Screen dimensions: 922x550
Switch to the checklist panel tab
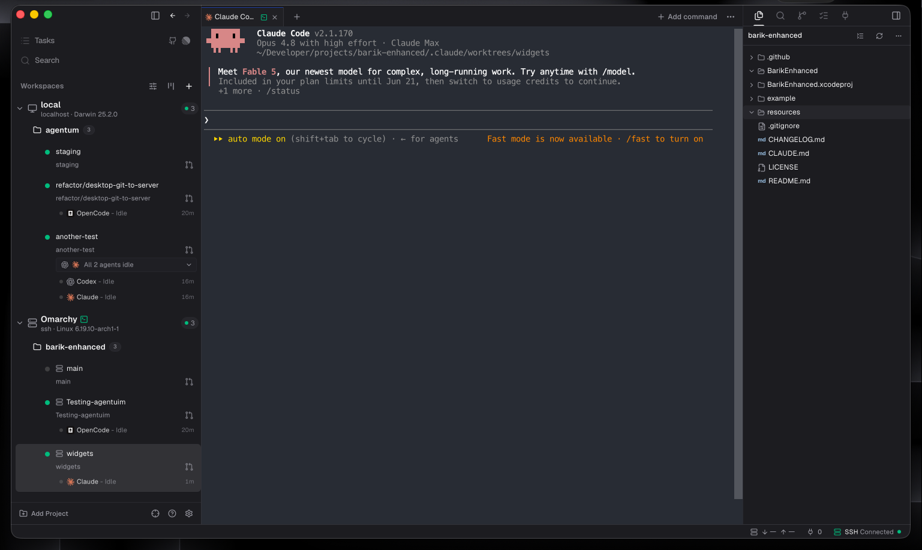pyautogui.click(x=824, y=16)
